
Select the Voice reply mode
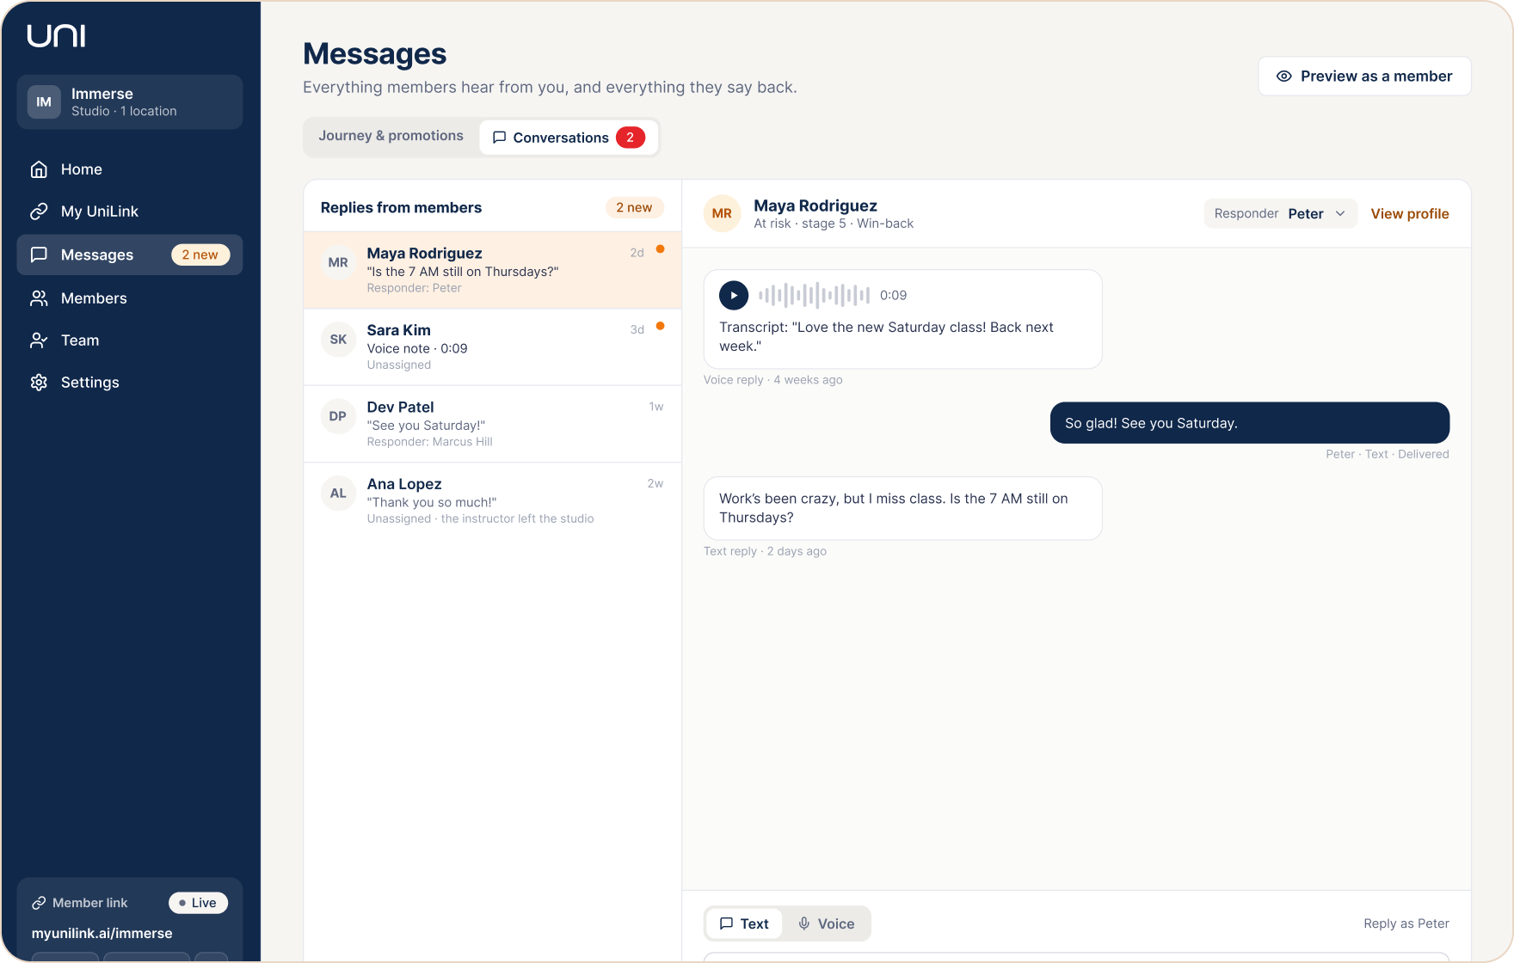pyautogui.click(x=826, y=923)
